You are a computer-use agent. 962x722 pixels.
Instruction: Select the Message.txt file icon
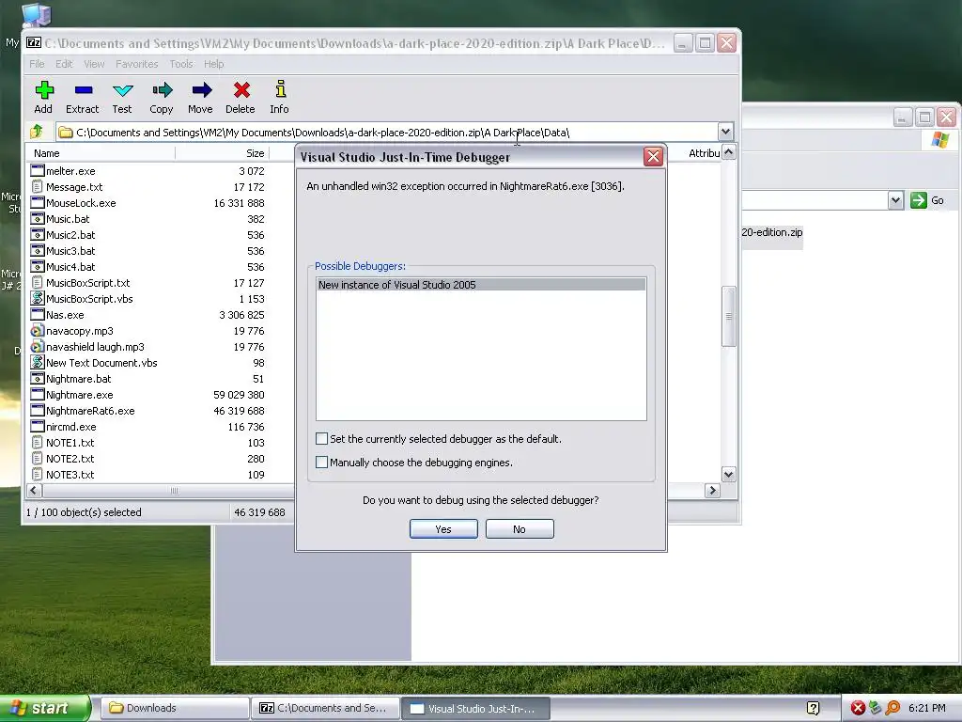tap(38, 187)
